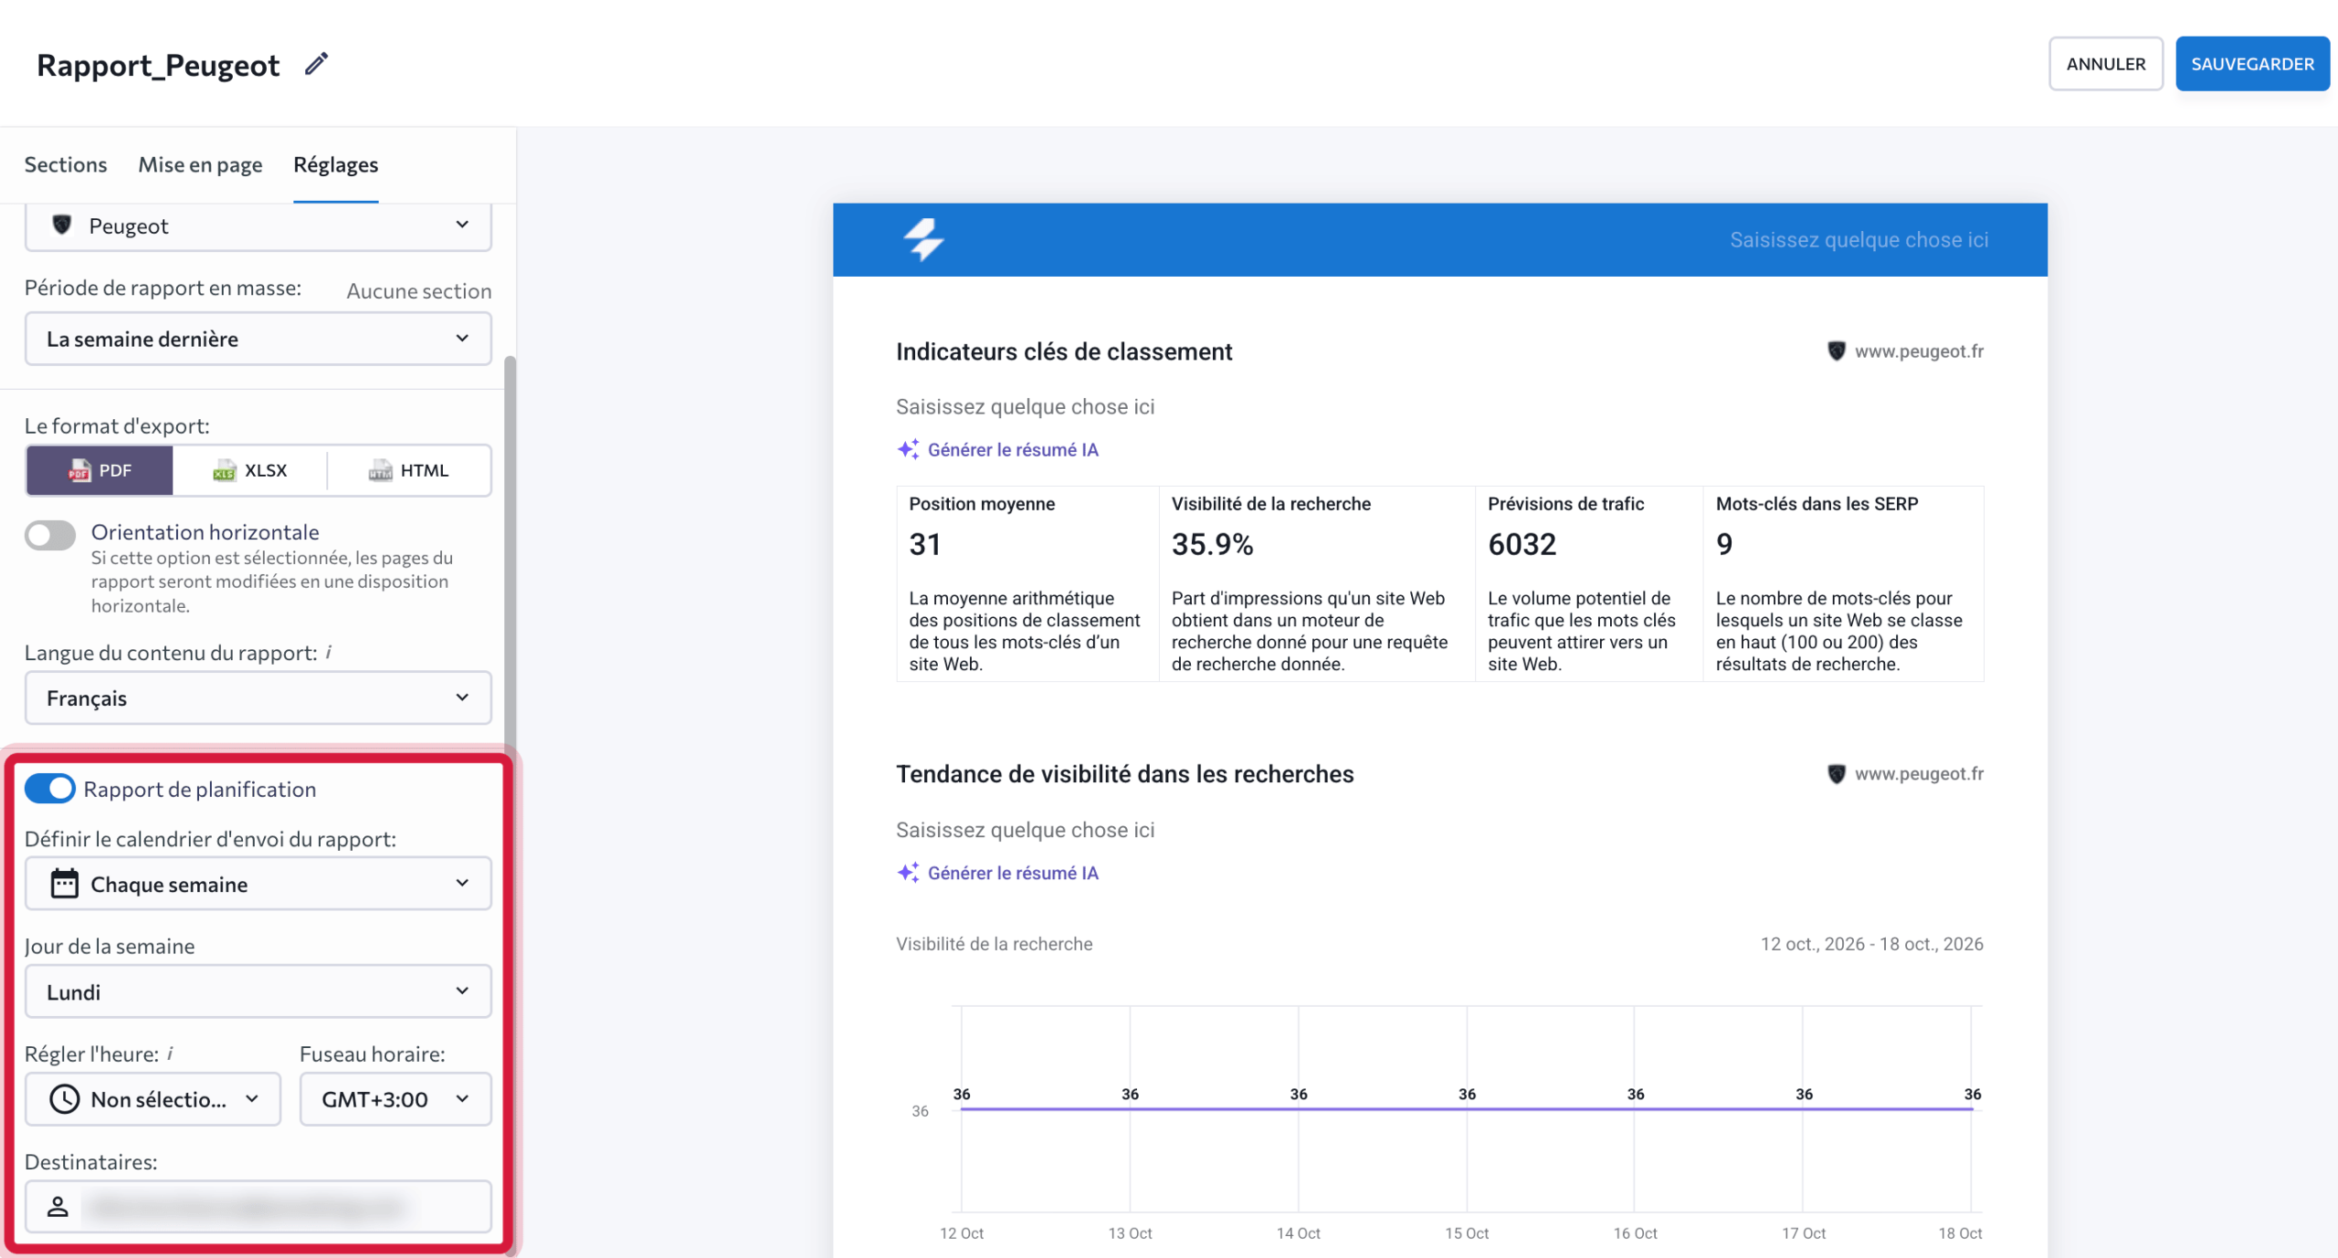Turn off Rapport de planification switch
The width and height of the screenshot is (2338, 1258).
click(50, 789)
